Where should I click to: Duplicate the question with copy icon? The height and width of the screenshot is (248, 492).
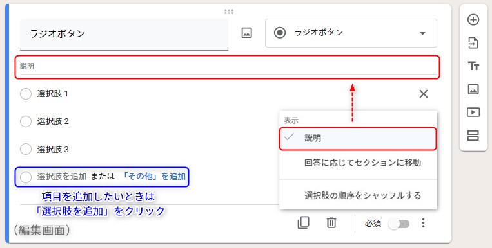(x=303, y=223)
